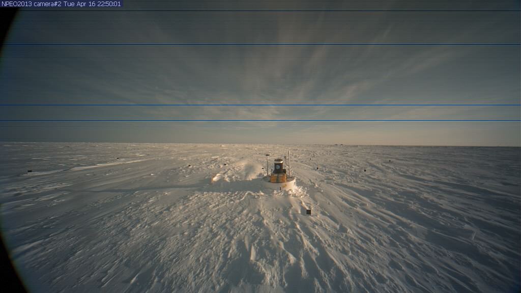Click the small dark stake right of the mast
Viewport: 521px width, 293px height.
pyautogui.click(x=317, y=168)
